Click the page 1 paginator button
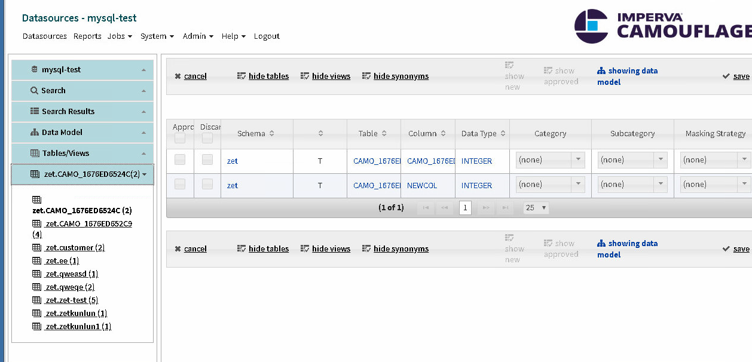 [x=465, y=208]
